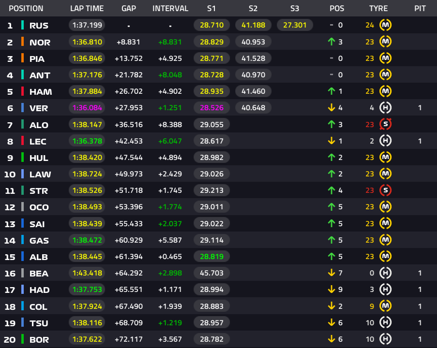Viewport: 437px width, 348px height.
Task: Click the POS column header
Action: coord(337,8)
